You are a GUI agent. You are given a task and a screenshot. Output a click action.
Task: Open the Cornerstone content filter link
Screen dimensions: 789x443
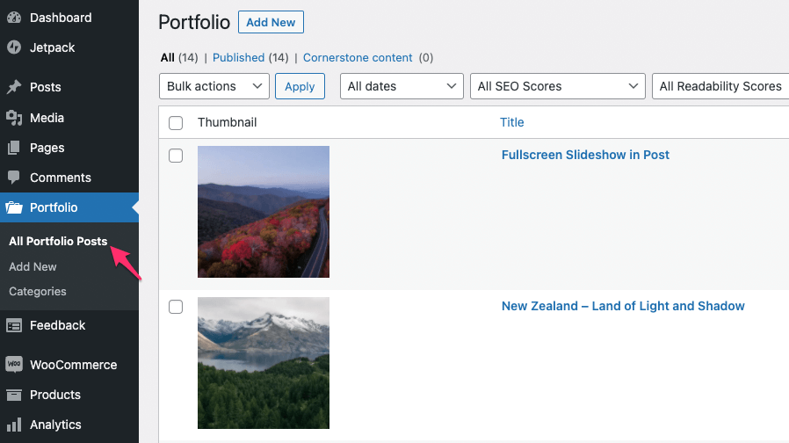coord(358,58)
